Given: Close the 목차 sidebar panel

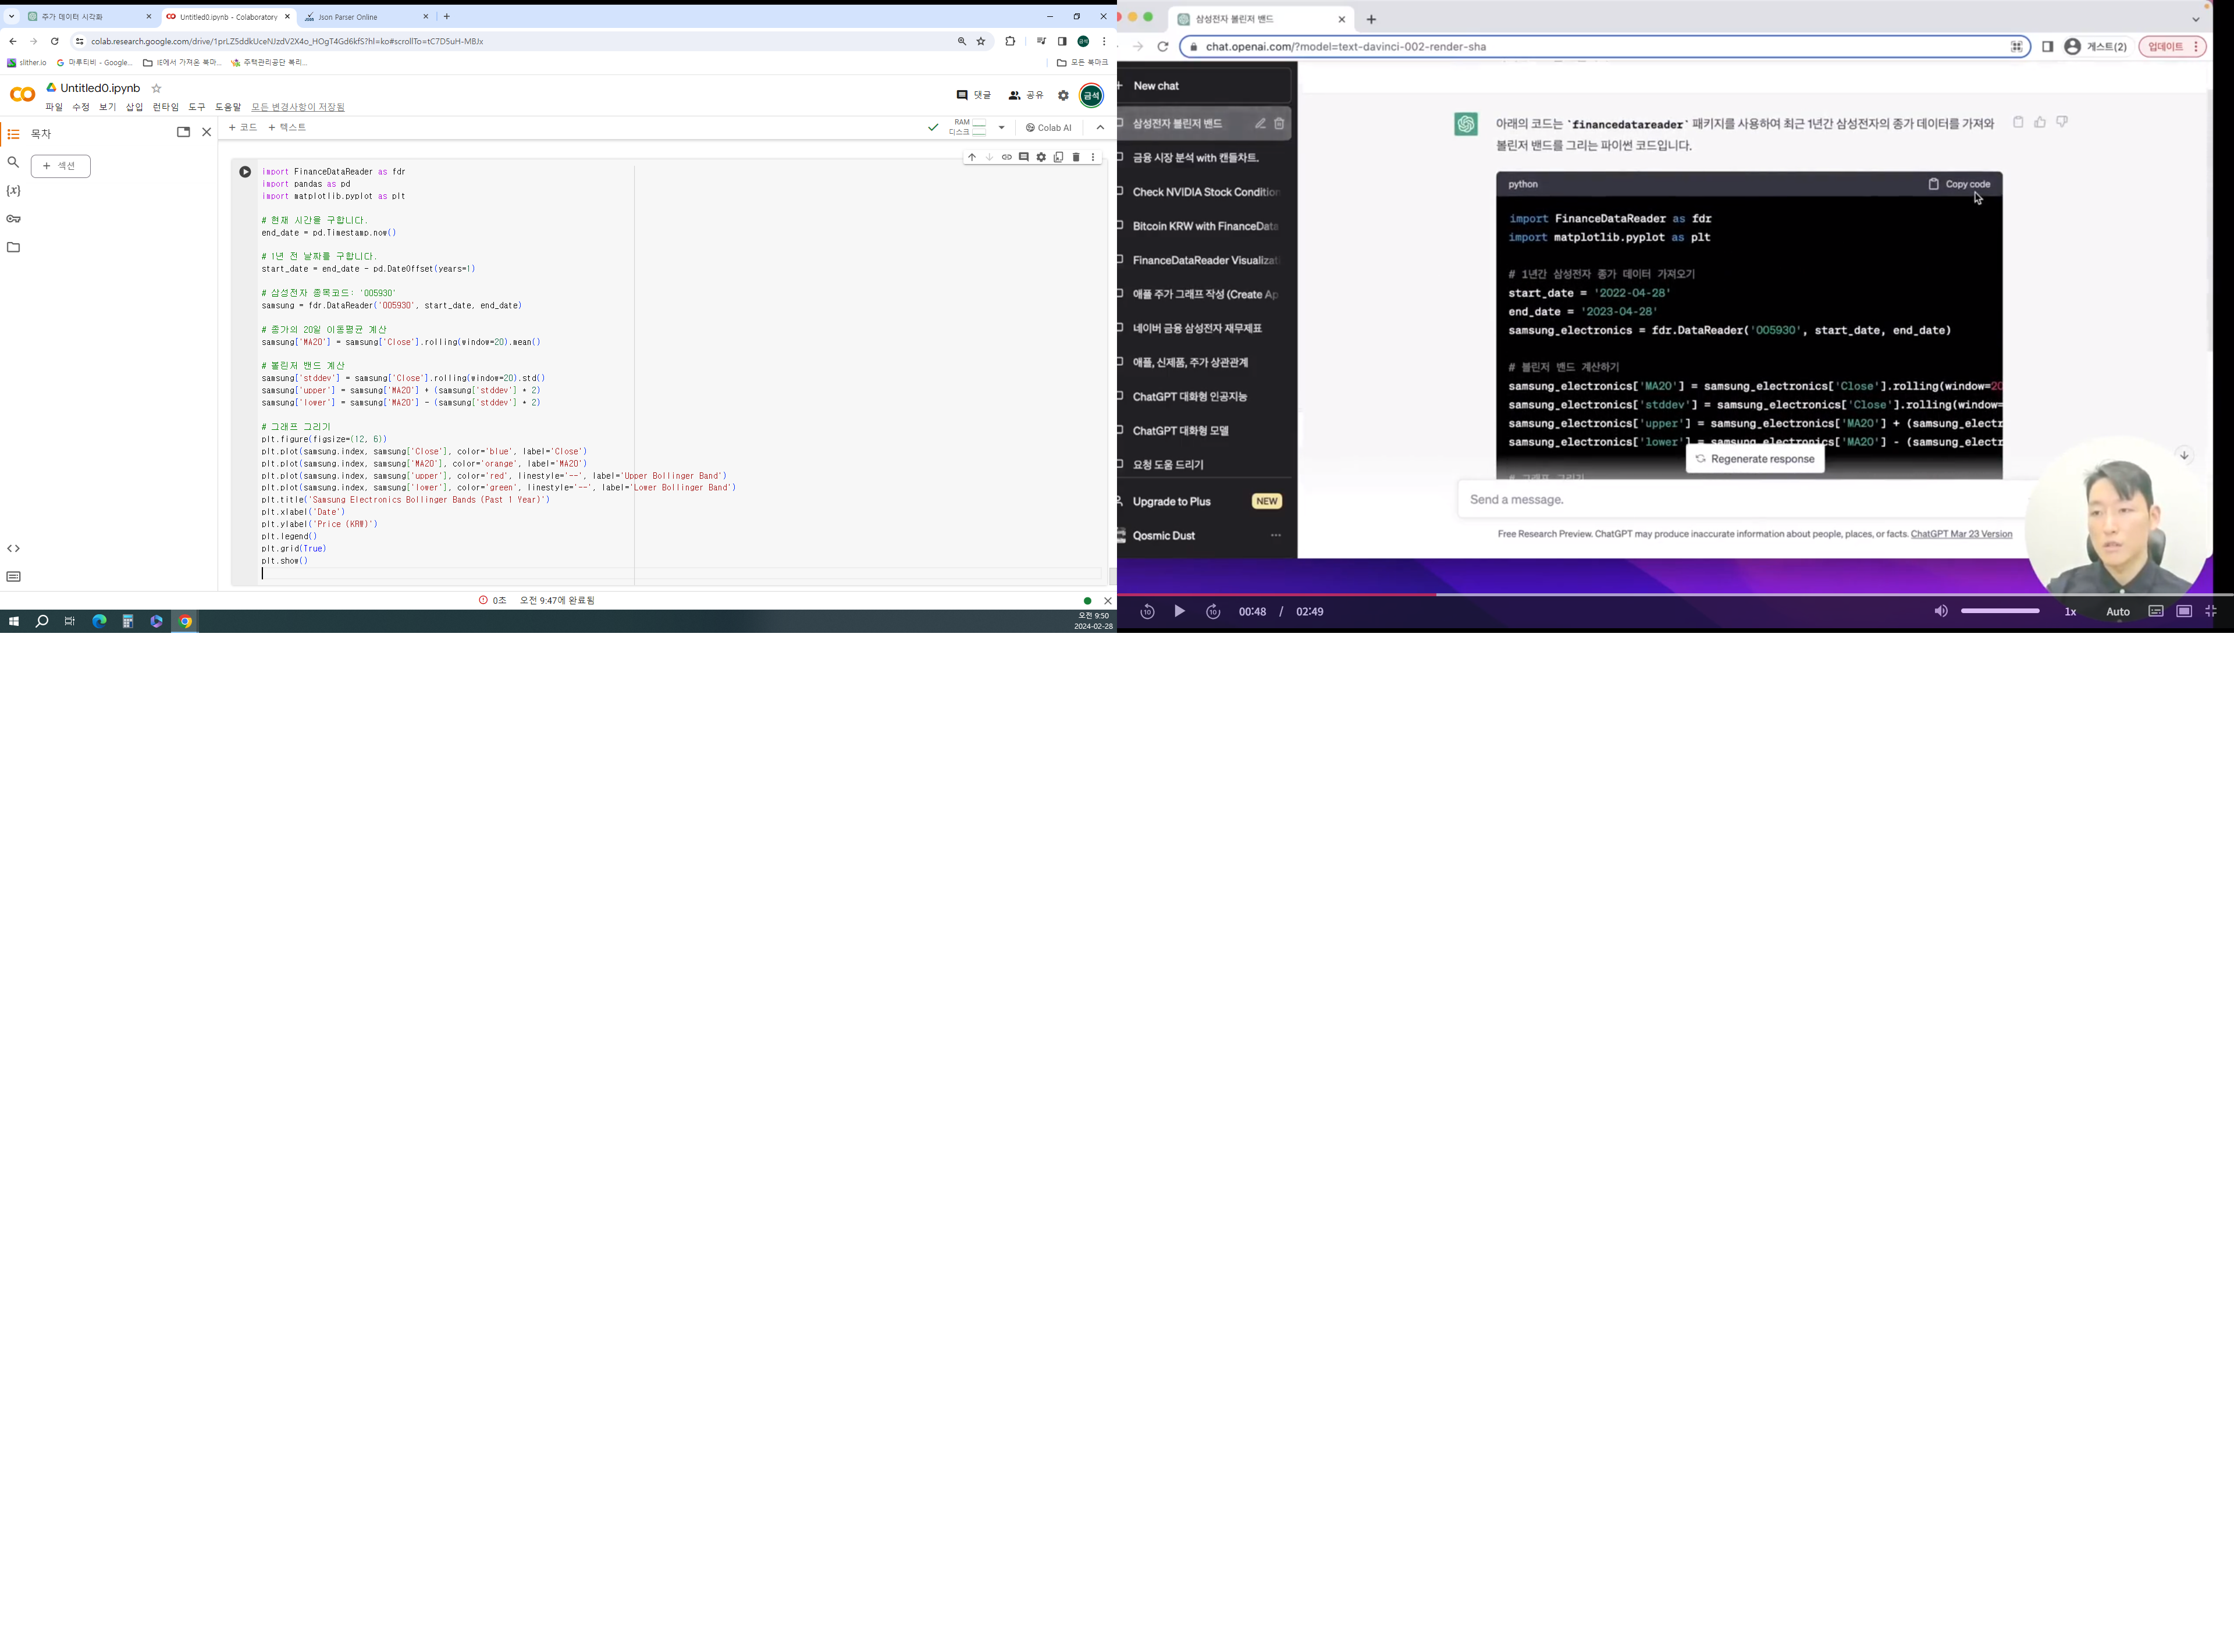Looking at the screenshot, I should pyautogui.click(x=207, y=132).
